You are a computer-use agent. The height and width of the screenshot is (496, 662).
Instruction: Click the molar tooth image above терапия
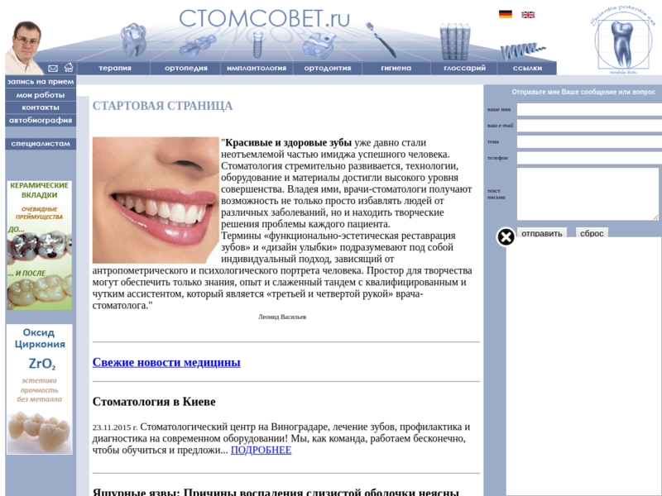coord(133,41)
